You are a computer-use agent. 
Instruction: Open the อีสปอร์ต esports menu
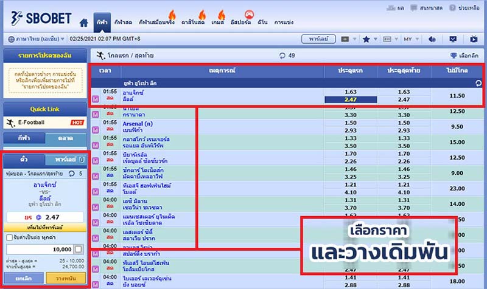click(x=240, y=22)
